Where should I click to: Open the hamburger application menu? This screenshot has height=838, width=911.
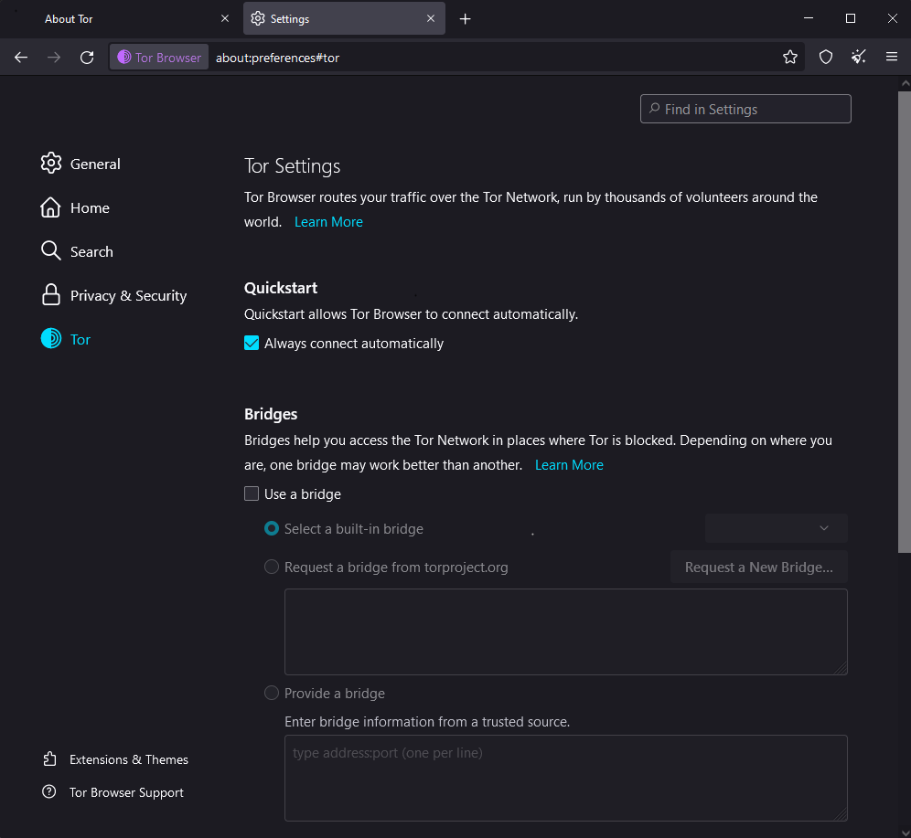892,58
